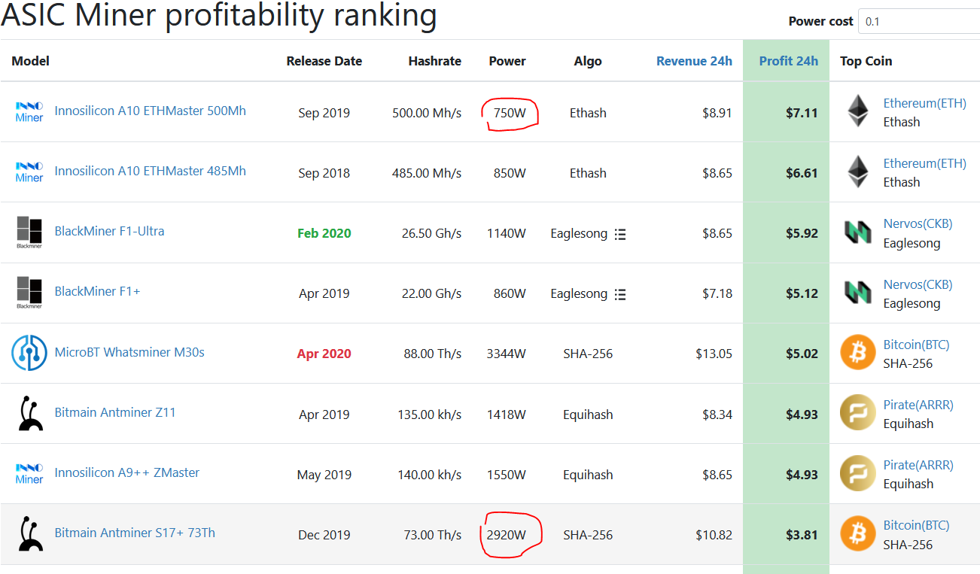Screen dimensions: 980x574
Task: Click Nervos coin icon in F1+ row
Action: pos(857,293)
